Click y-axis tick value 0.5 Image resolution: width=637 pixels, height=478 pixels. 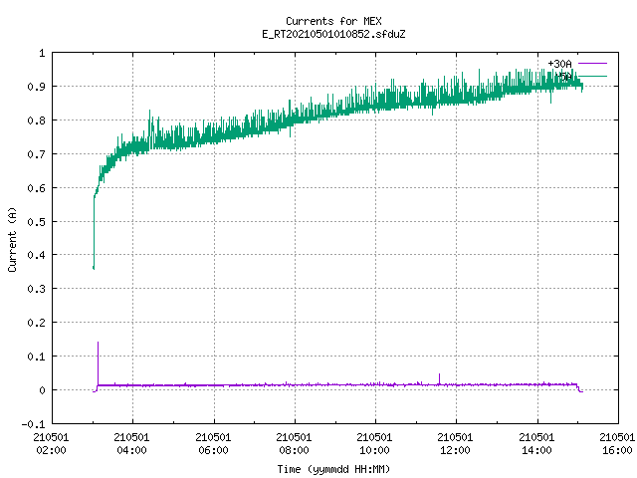point(36,222)
